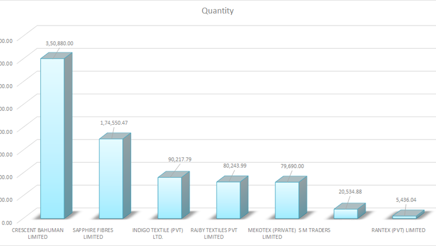Click the data label 3,50,880.00
436x246 pixels.
pos(60,43)
